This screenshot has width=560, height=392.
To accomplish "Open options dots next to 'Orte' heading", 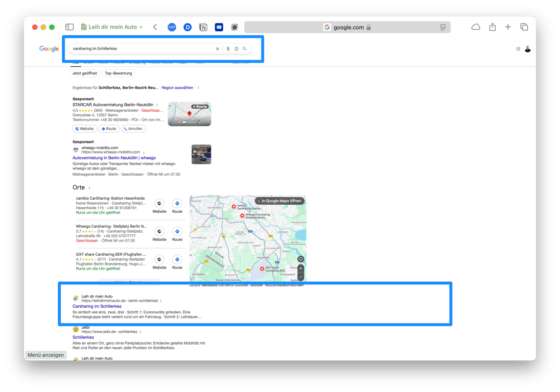I will pos(89,188).
